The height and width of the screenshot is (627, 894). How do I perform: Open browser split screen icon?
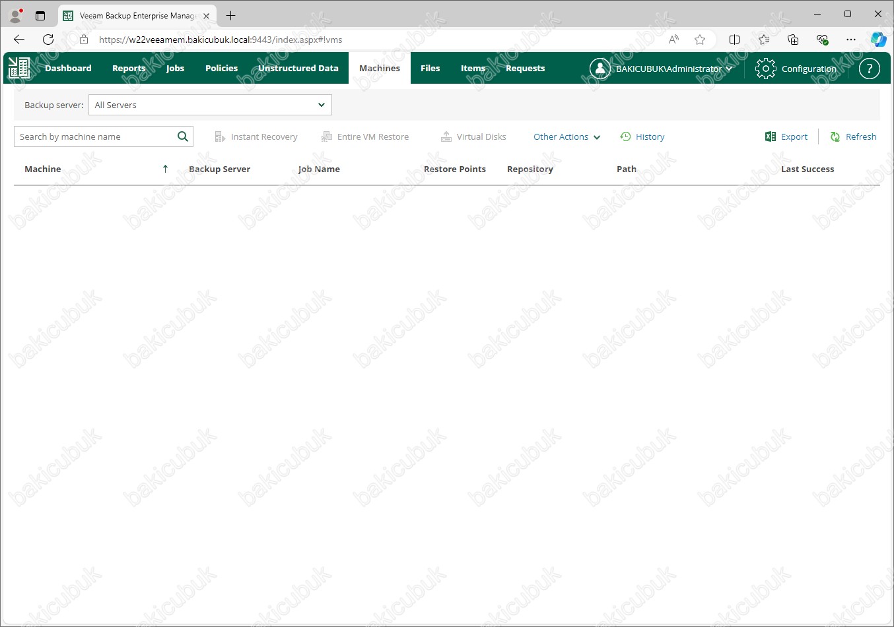click(734, 40)
